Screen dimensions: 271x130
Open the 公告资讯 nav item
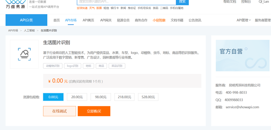point(195,20)
